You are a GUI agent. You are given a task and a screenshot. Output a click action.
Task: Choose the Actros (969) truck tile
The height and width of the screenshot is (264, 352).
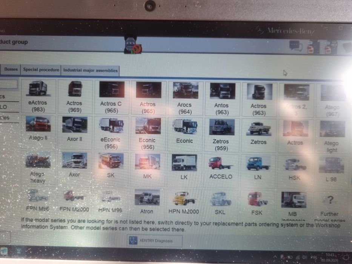pos(75,97)
